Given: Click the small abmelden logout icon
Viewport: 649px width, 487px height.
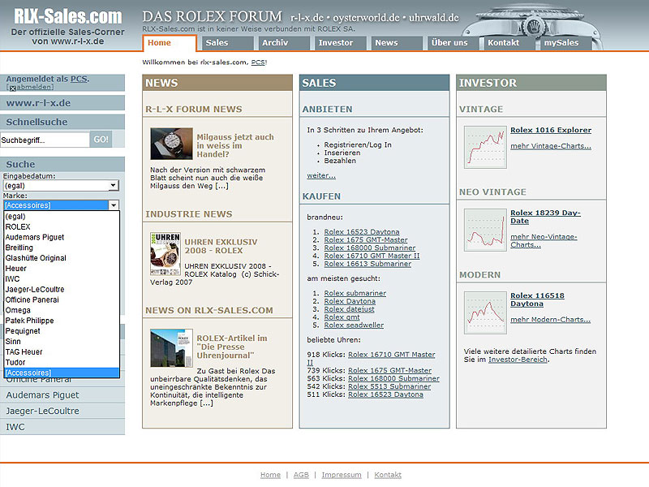Looking at the screenshot, I should [x=13, y=88].
